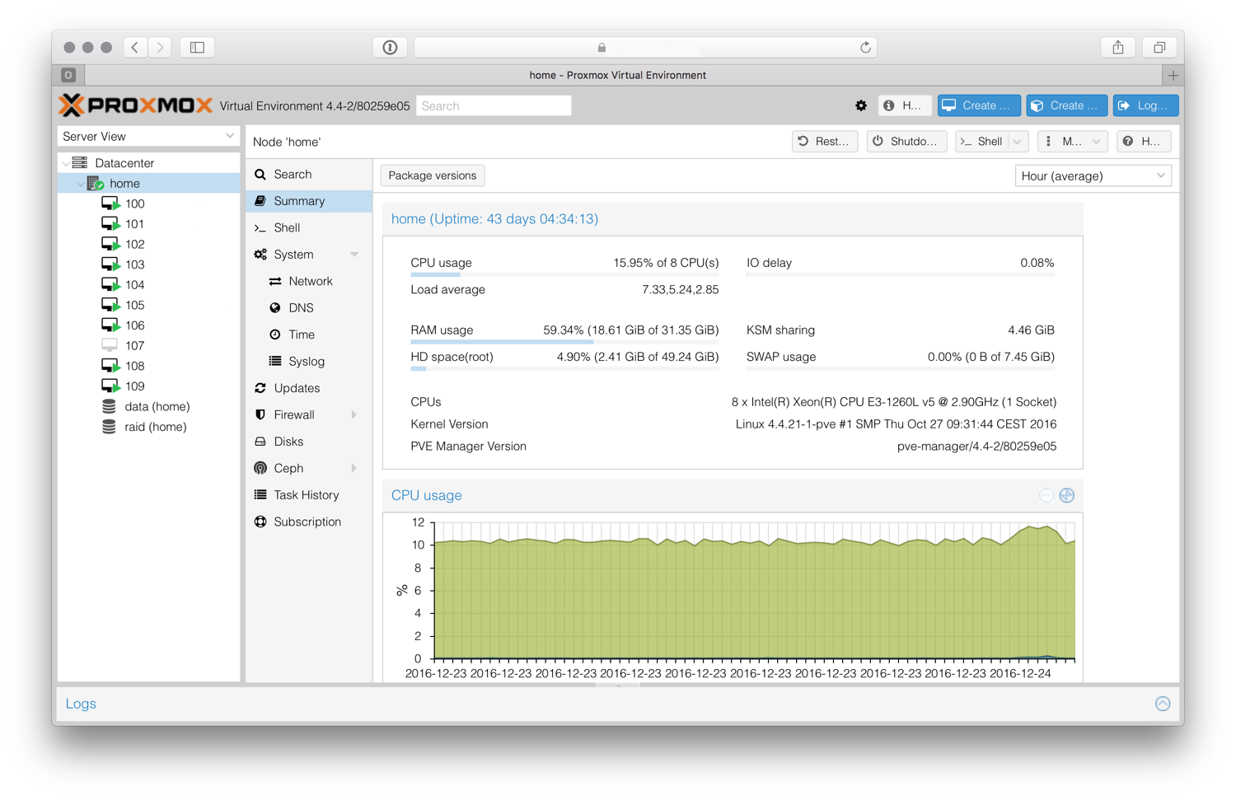Click the Proxmox logo

(x=136, y=105)
